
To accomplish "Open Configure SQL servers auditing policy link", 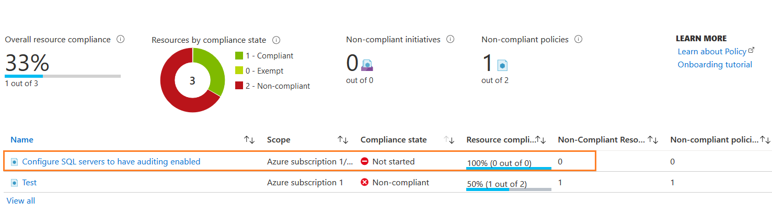I will [x=111, y=162].
